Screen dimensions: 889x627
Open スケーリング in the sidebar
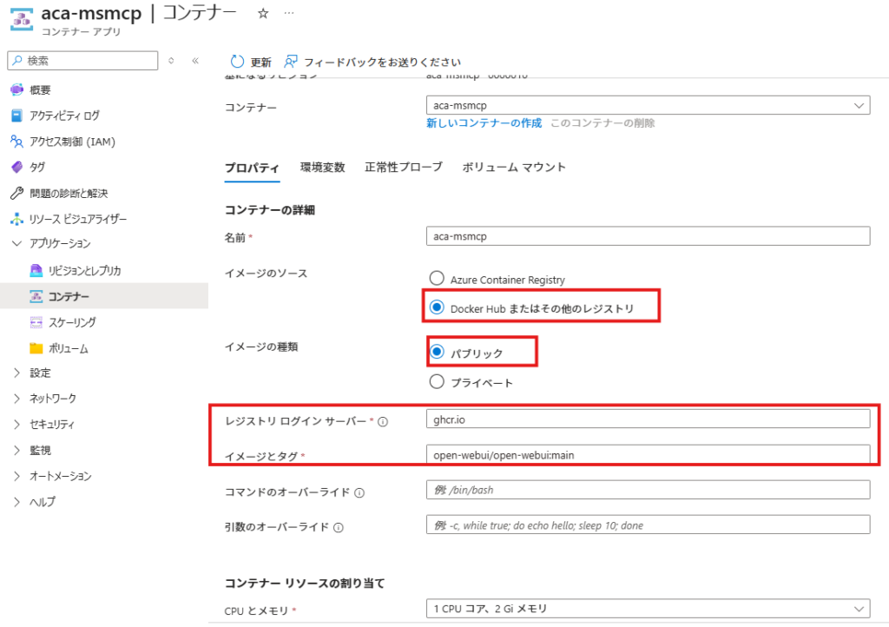click(x=72, y=322)
